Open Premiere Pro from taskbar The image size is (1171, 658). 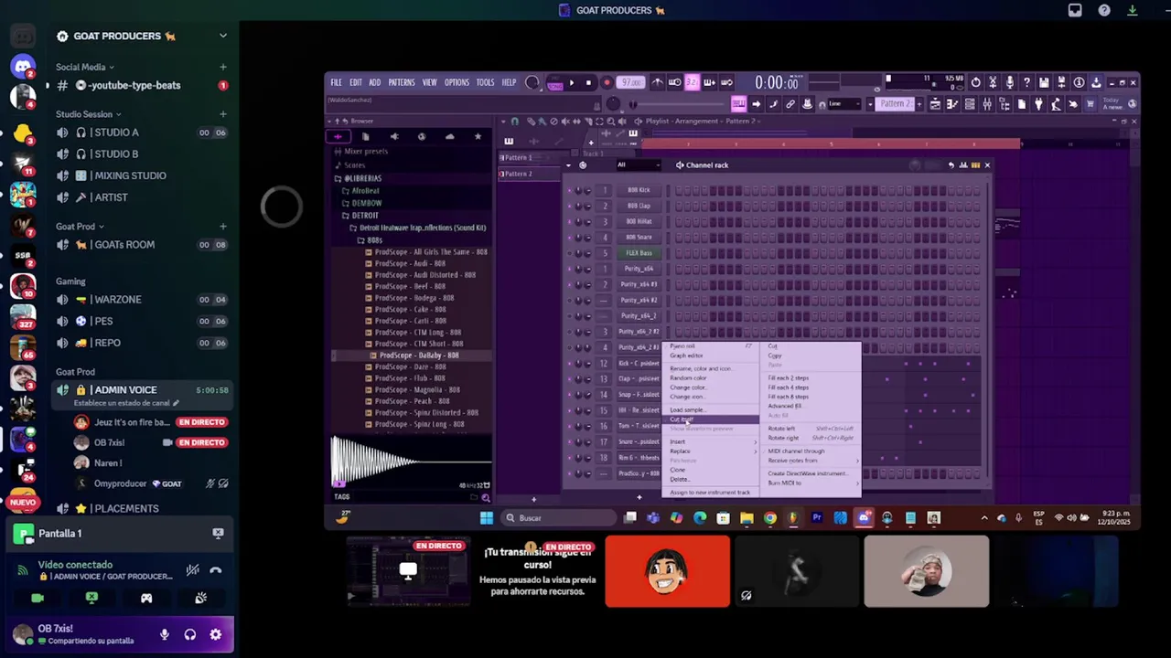[x=817, y=518]
